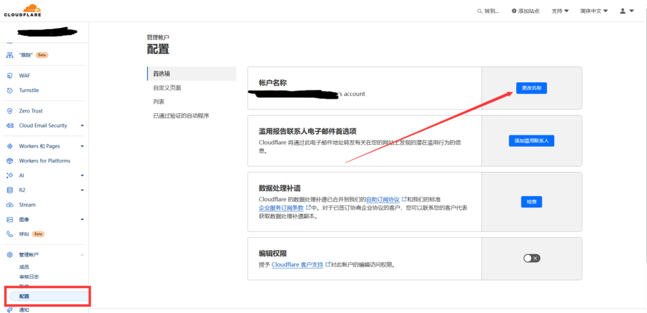The width and height of the screenshot is (647, 313).
Task: Click the Workers for Platforms cube icon
Action: [x=10, y=161]
